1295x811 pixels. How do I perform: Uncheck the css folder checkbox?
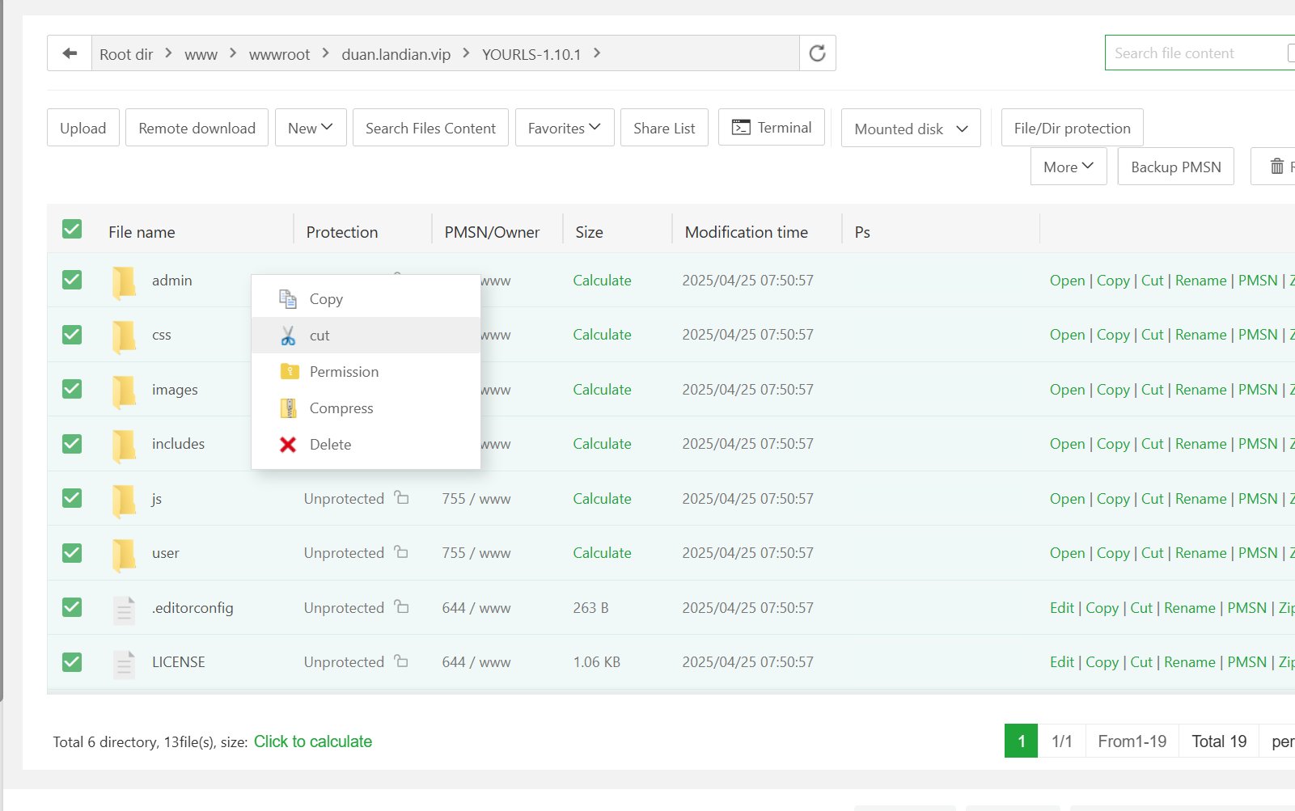72,335
